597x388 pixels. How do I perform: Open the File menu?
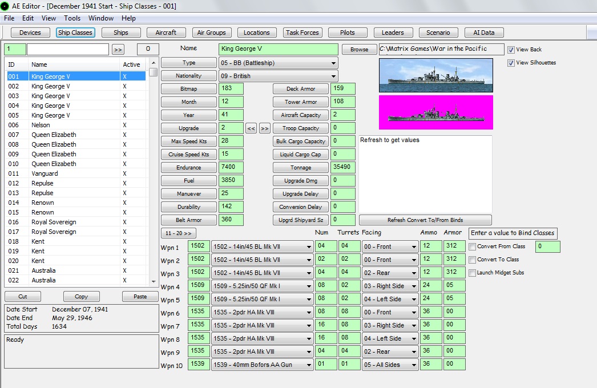tap(9, 18)
